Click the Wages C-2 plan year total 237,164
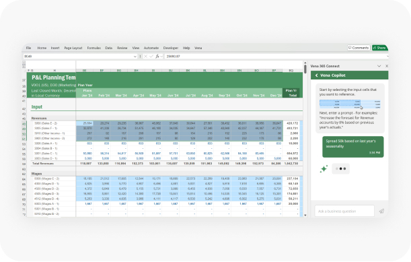This screenshot has height=262, width=411. (292, 178)
